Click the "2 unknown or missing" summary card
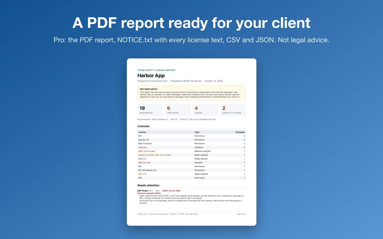Viewport: 383px width, 239px height. (233, 110)
